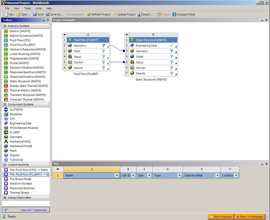Screen dimensions: 270x220
Task: Select the Fluid Flow (CFX) toolbox icon
Action: click(x=6, y=40)
